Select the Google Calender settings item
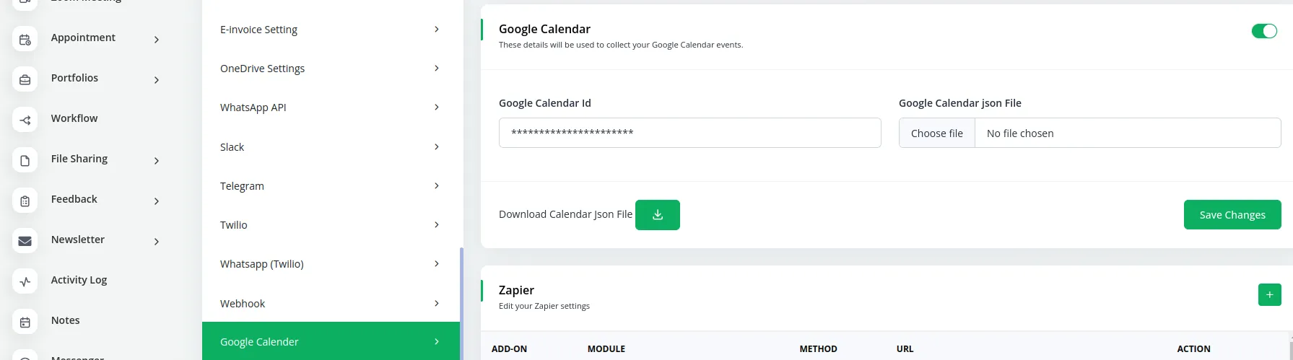This screenshot has width=1293, height=360. [x=331, y=342]
